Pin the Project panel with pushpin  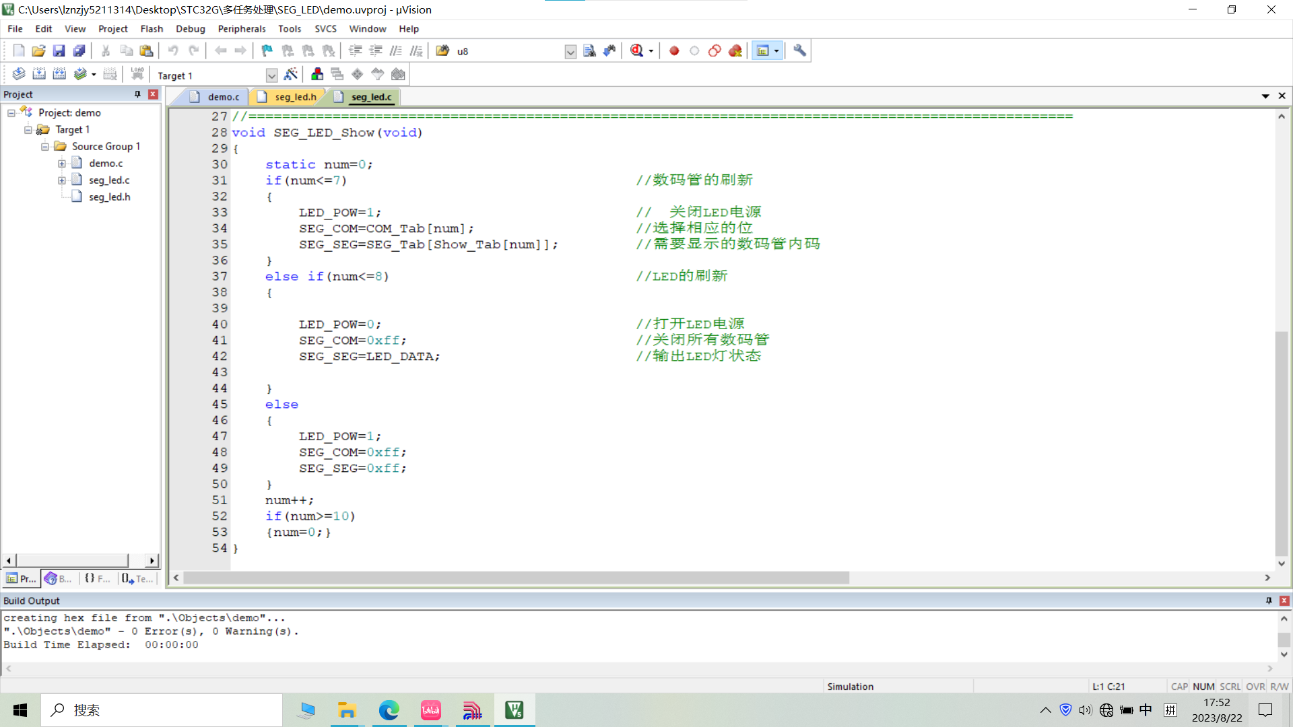(x=137, y=94)
